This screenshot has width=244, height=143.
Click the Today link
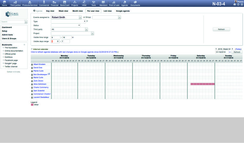tap(238, 49)
